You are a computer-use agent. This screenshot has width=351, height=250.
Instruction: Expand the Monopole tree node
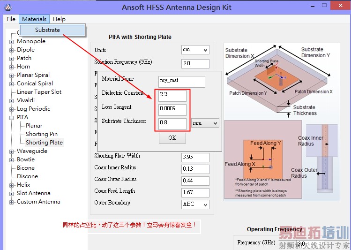click(x=11, y=42)
